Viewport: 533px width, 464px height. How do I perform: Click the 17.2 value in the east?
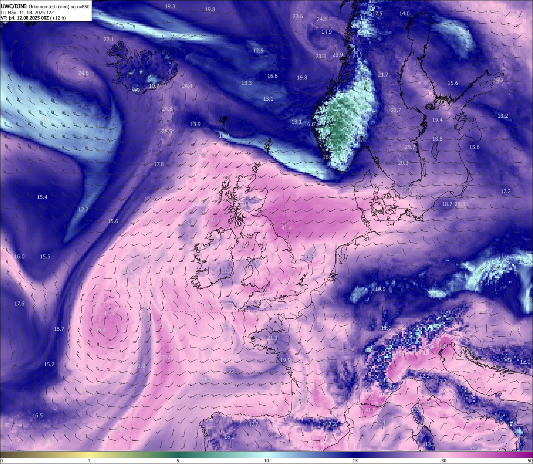(506, 191)
